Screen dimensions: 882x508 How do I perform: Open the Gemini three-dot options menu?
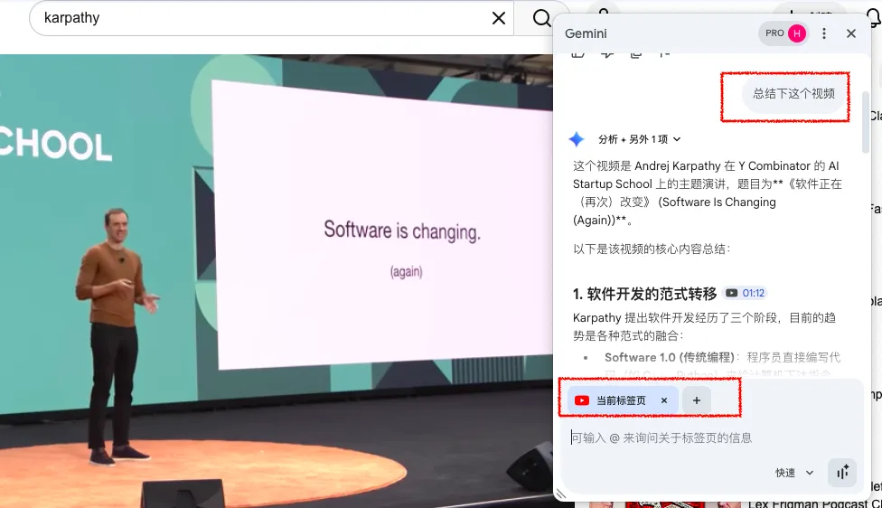coord(824,33)
